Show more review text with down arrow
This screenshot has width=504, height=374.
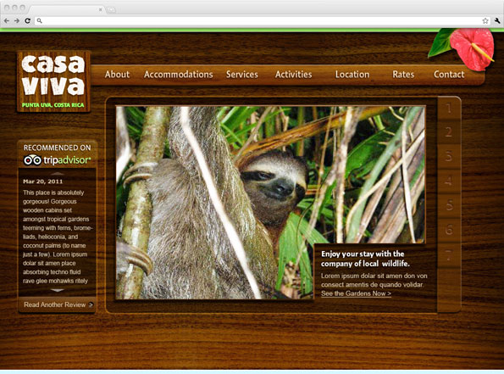click(x=58, y=290)
